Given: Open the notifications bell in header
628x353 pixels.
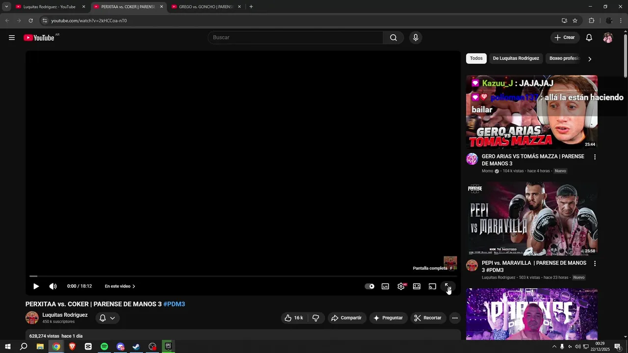Looking at the screenshot, I should pos(589,38).
